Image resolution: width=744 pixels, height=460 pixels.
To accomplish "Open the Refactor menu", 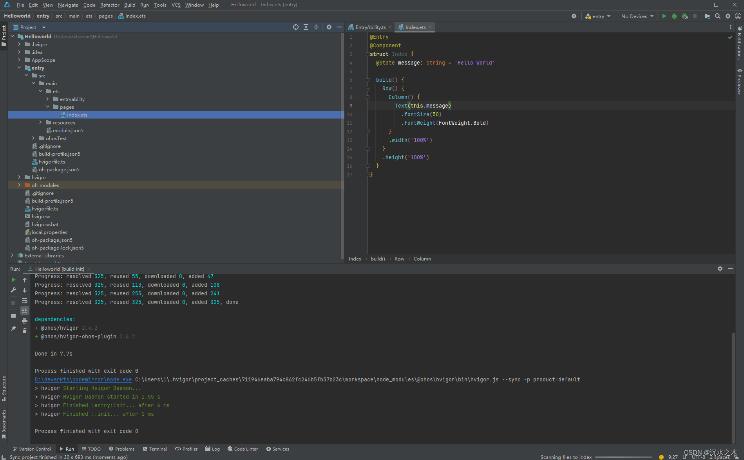I will [110, 5].
